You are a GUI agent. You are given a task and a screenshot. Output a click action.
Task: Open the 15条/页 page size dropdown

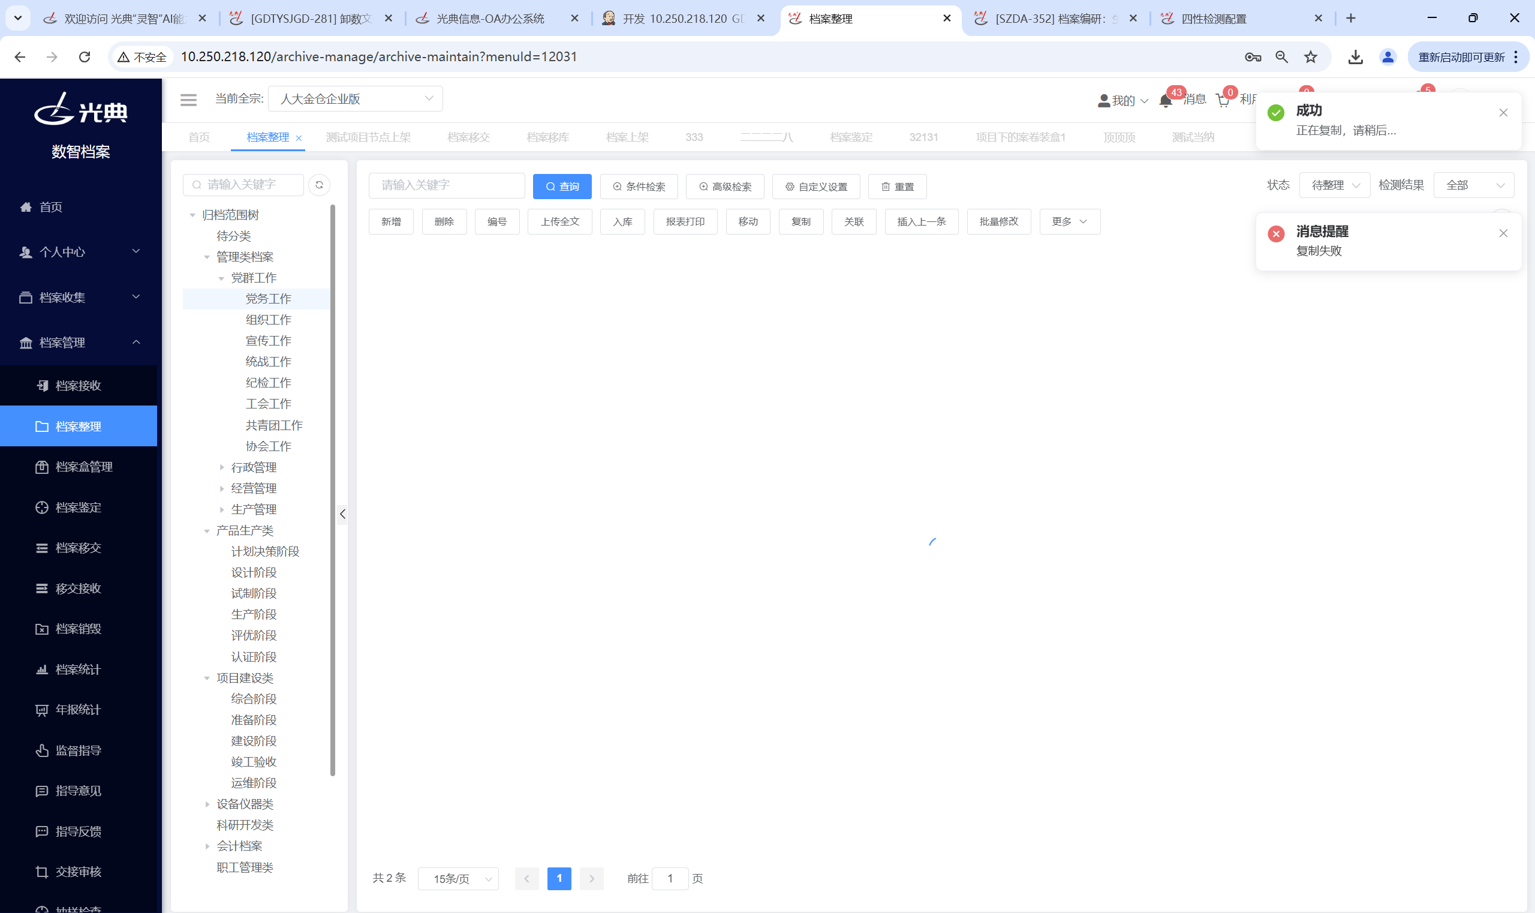(x=458, y=879)
